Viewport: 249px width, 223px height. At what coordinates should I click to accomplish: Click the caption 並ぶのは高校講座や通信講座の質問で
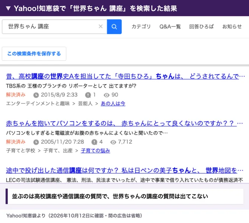pyautogui.click(x=110, y=197)
